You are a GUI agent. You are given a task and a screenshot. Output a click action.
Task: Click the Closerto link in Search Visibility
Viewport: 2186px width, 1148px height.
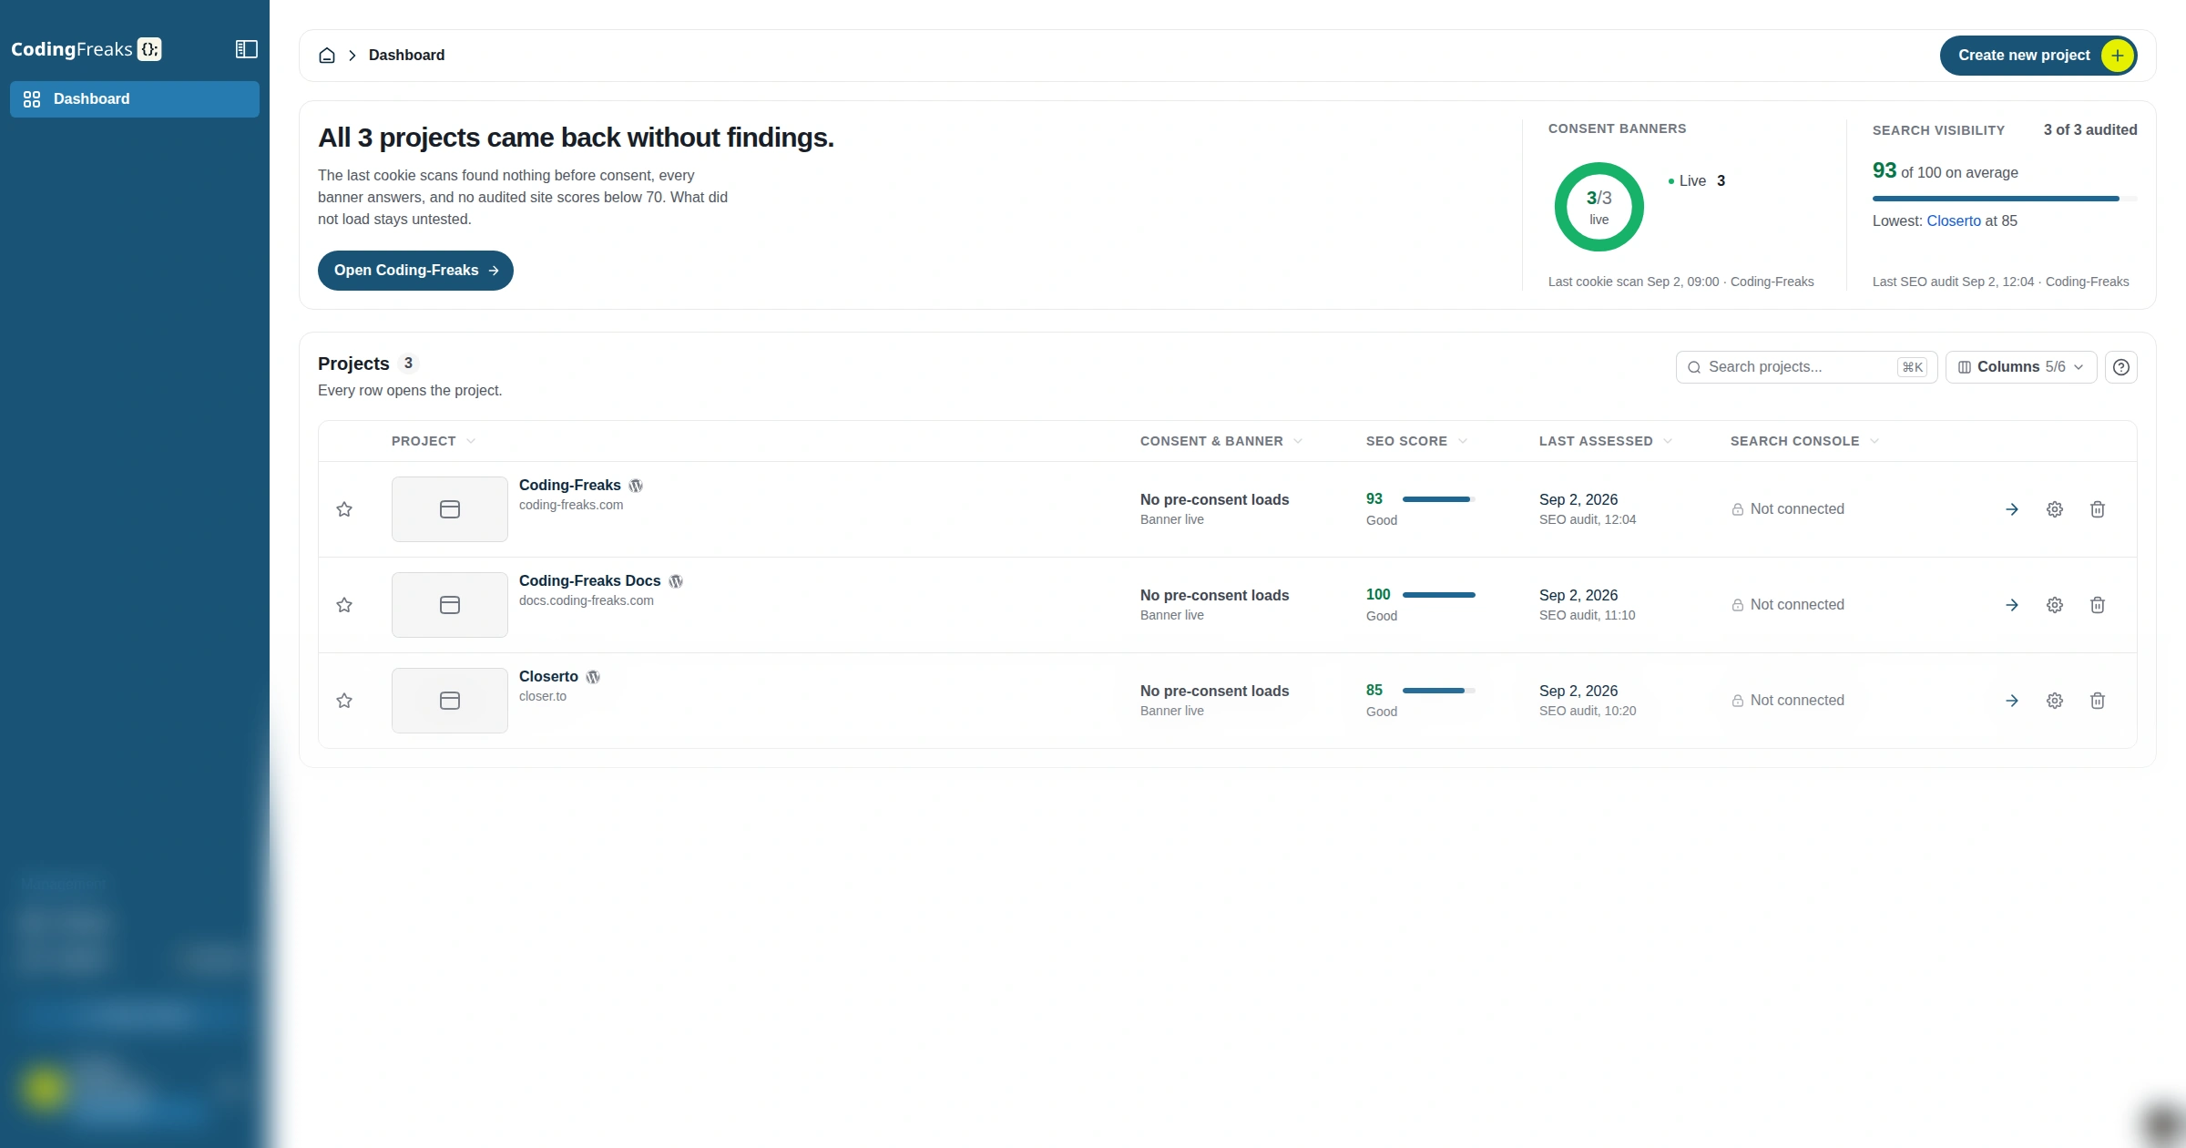coord(1954,221)
